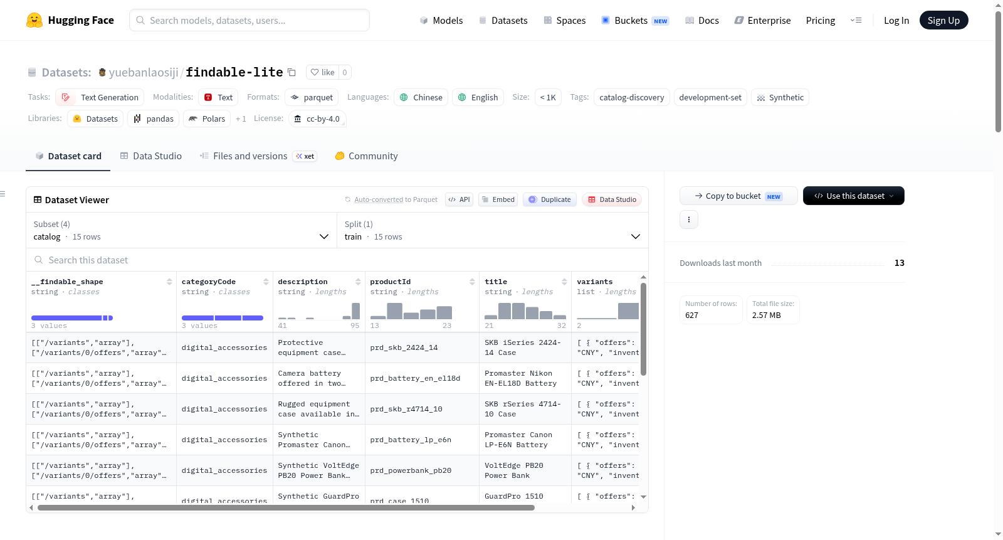Open the hamburger more-menu icon in navbar
Image resolution: width=1003 pixels, height=540 pixels.
click(856, 20)
